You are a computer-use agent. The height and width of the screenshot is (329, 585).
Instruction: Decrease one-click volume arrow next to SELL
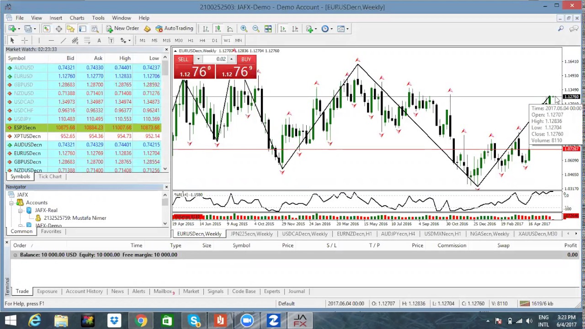[x=198, y=59]
